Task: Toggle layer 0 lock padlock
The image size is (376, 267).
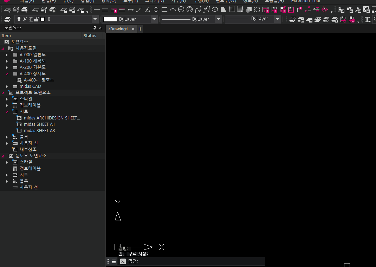Action: 37,19
